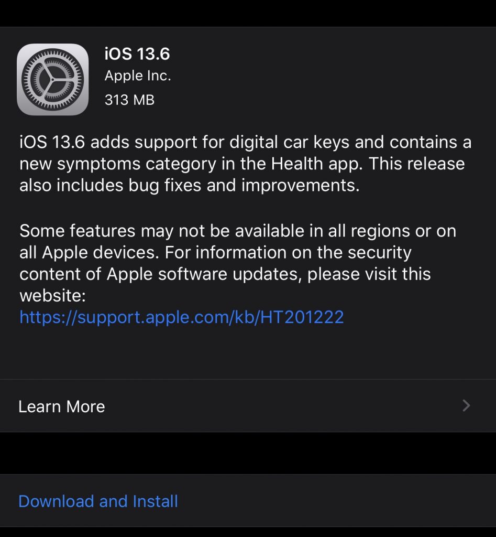Image resolution: width=496 pixels, height=537 pixels.
Task: Tap the word "website:" above the link
Action: [x=52, y=296]
